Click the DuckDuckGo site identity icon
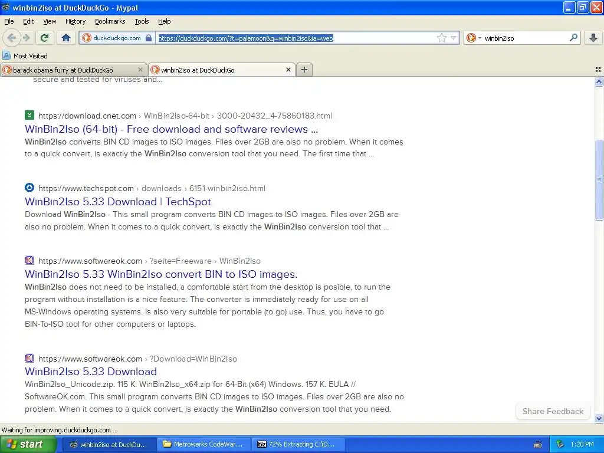This screenshot has height=453, width=604. click(x=87, y=38)
